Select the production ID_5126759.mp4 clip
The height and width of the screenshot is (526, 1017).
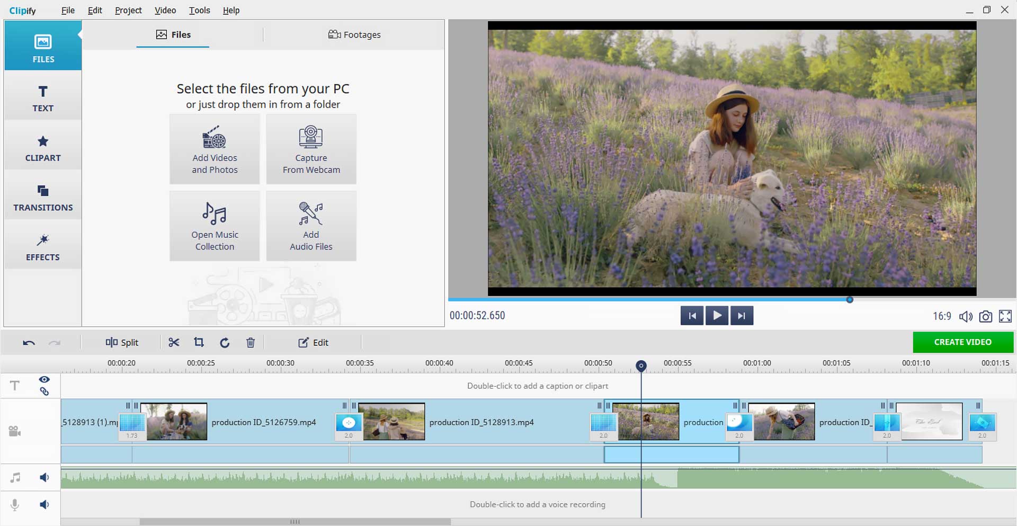(x=263, y=422)
